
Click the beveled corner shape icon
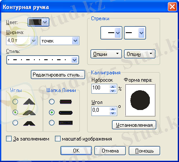pos(29,123)
